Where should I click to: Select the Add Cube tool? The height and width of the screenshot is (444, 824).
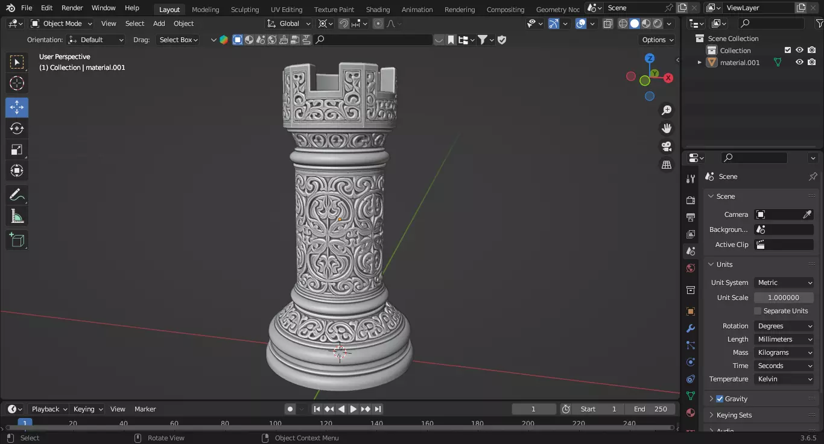(17, 240)
